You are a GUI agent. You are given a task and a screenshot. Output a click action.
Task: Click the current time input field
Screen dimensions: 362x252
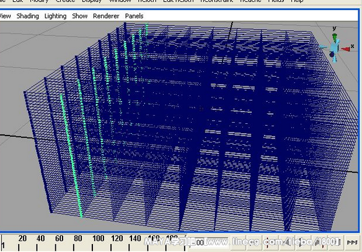click(209, 242)
